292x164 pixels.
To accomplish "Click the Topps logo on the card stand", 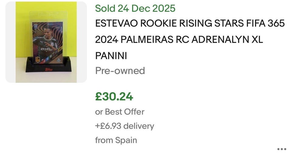I will coord(49,70).
